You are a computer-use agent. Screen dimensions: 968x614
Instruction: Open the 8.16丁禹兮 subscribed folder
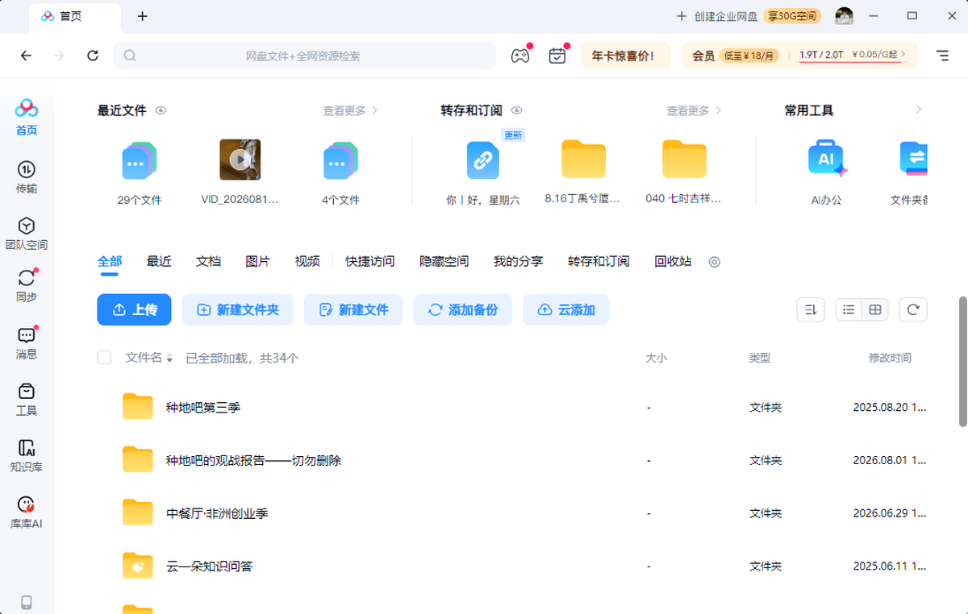click(583, 160)
